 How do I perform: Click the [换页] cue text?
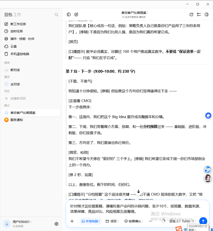tap(73, 42)
